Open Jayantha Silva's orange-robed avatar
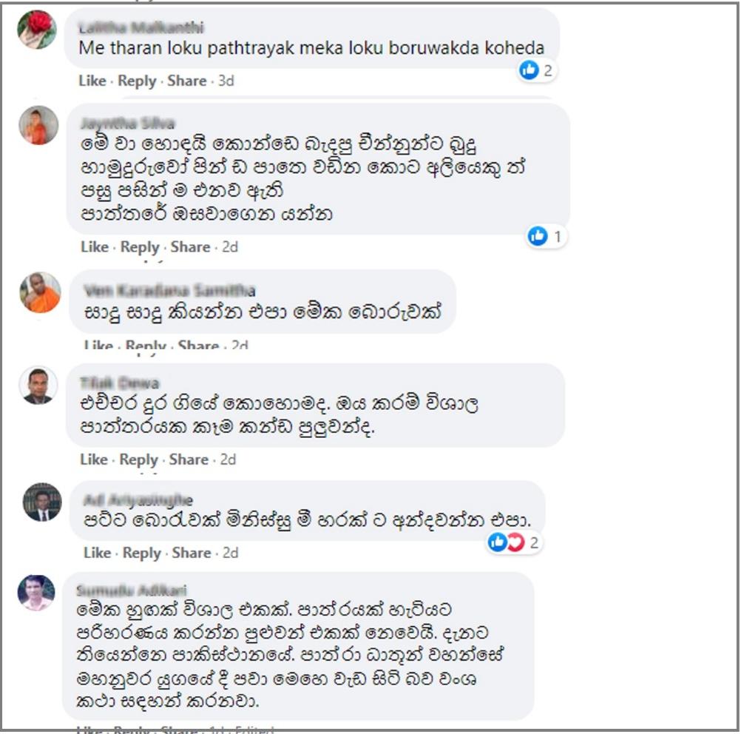This screenshot has width=744, height=734. click(38, 125)
